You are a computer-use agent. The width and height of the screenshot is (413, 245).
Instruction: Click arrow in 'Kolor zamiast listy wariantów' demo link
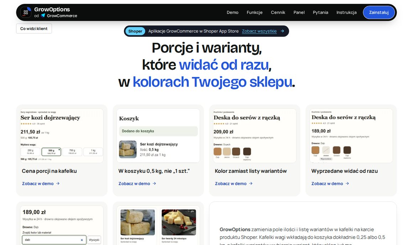tap(251, 184)
